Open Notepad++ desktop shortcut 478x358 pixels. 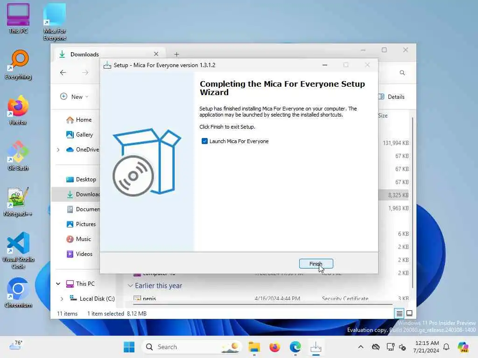point(18,201)
